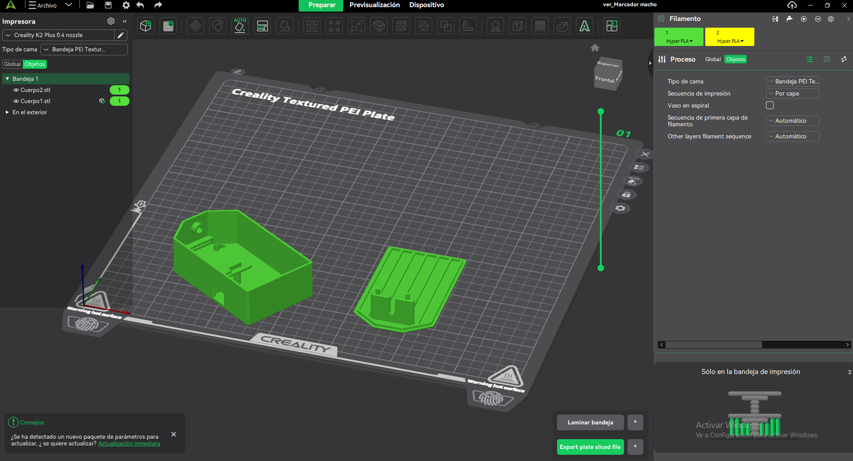Switch Proceso to Objetos mode
The height and width of the screenshot is (461, 853).
click(x=736, y=59)
